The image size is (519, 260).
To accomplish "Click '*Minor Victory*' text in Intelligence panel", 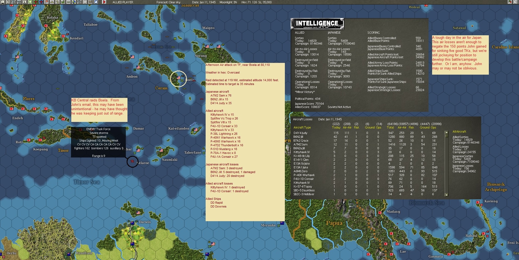I will [x=305, y=92].
